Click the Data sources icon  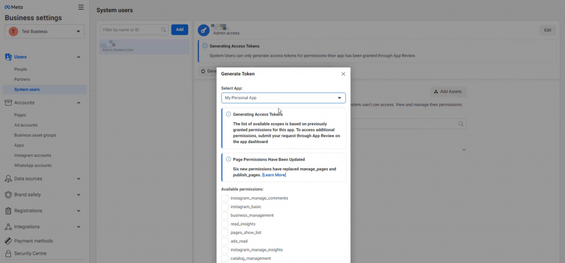8,179
